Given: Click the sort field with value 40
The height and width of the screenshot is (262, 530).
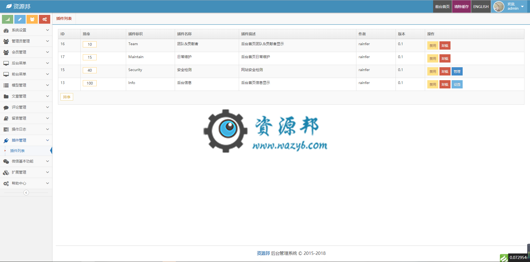Looking at the screenshot, I should (90, 70).
